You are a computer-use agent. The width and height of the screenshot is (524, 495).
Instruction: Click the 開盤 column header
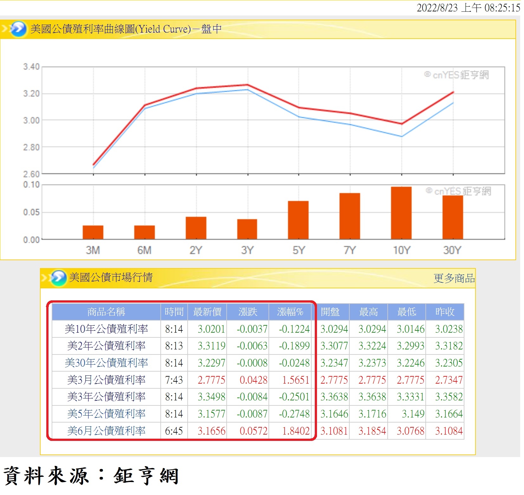click(x=330, y=312)
